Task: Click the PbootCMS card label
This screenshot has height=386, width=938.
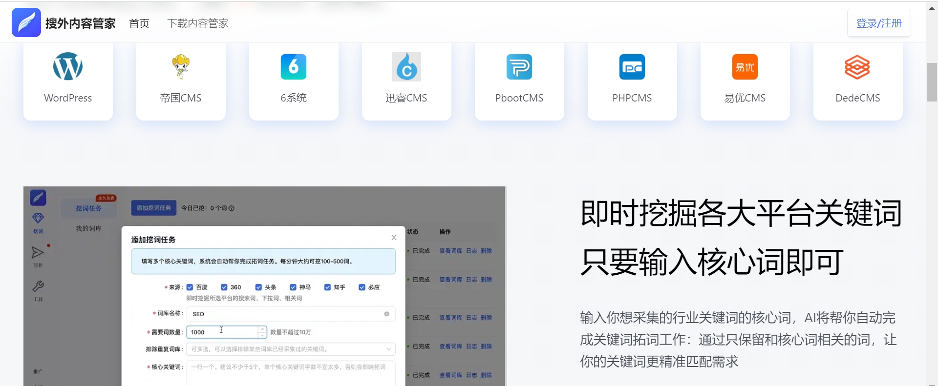Action: [519, 98]
